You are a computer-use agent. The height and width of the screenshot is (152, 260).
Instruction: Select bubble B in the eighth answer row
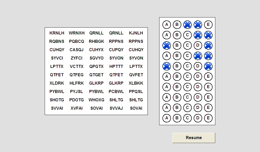point(177,97)
